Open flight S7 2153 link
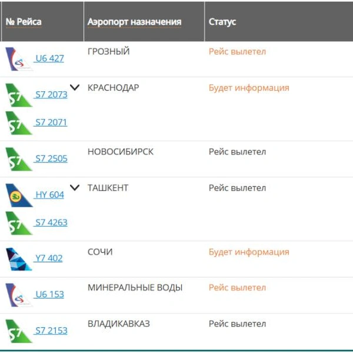 pos(51,331)
